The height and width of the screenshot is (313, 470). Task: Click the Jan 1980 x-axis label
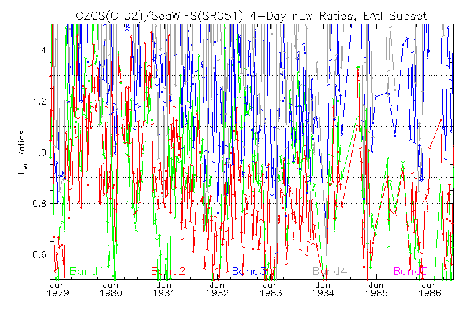pos(111,289)
